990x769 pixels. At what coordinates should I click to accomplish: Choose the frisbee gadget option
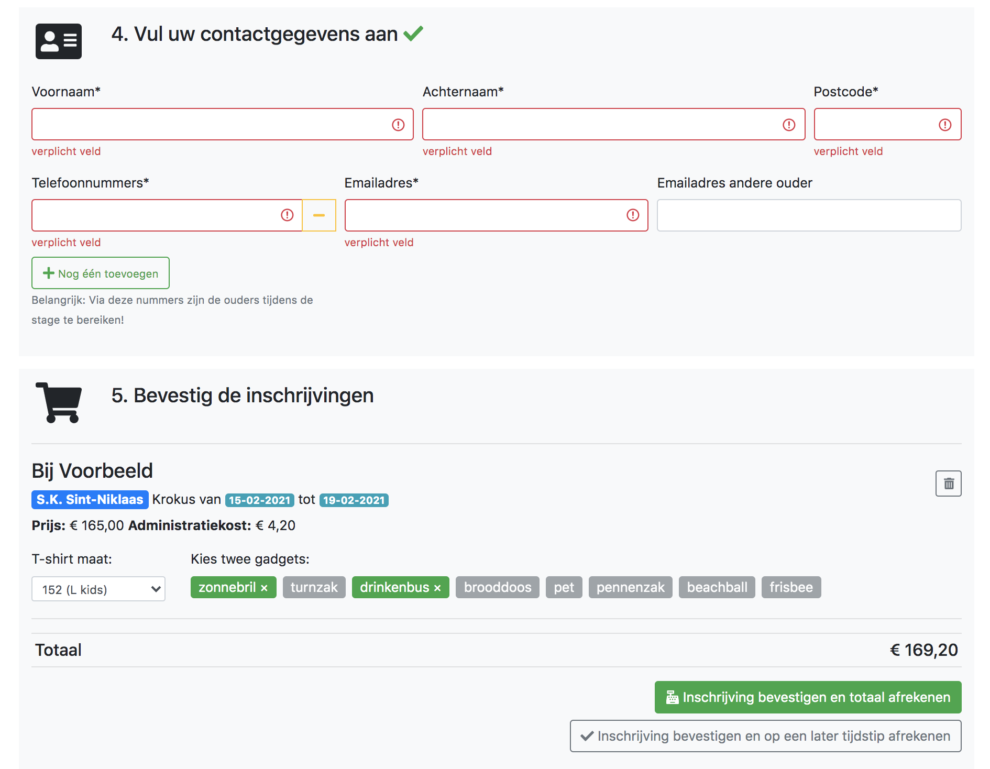pos(791,587)
